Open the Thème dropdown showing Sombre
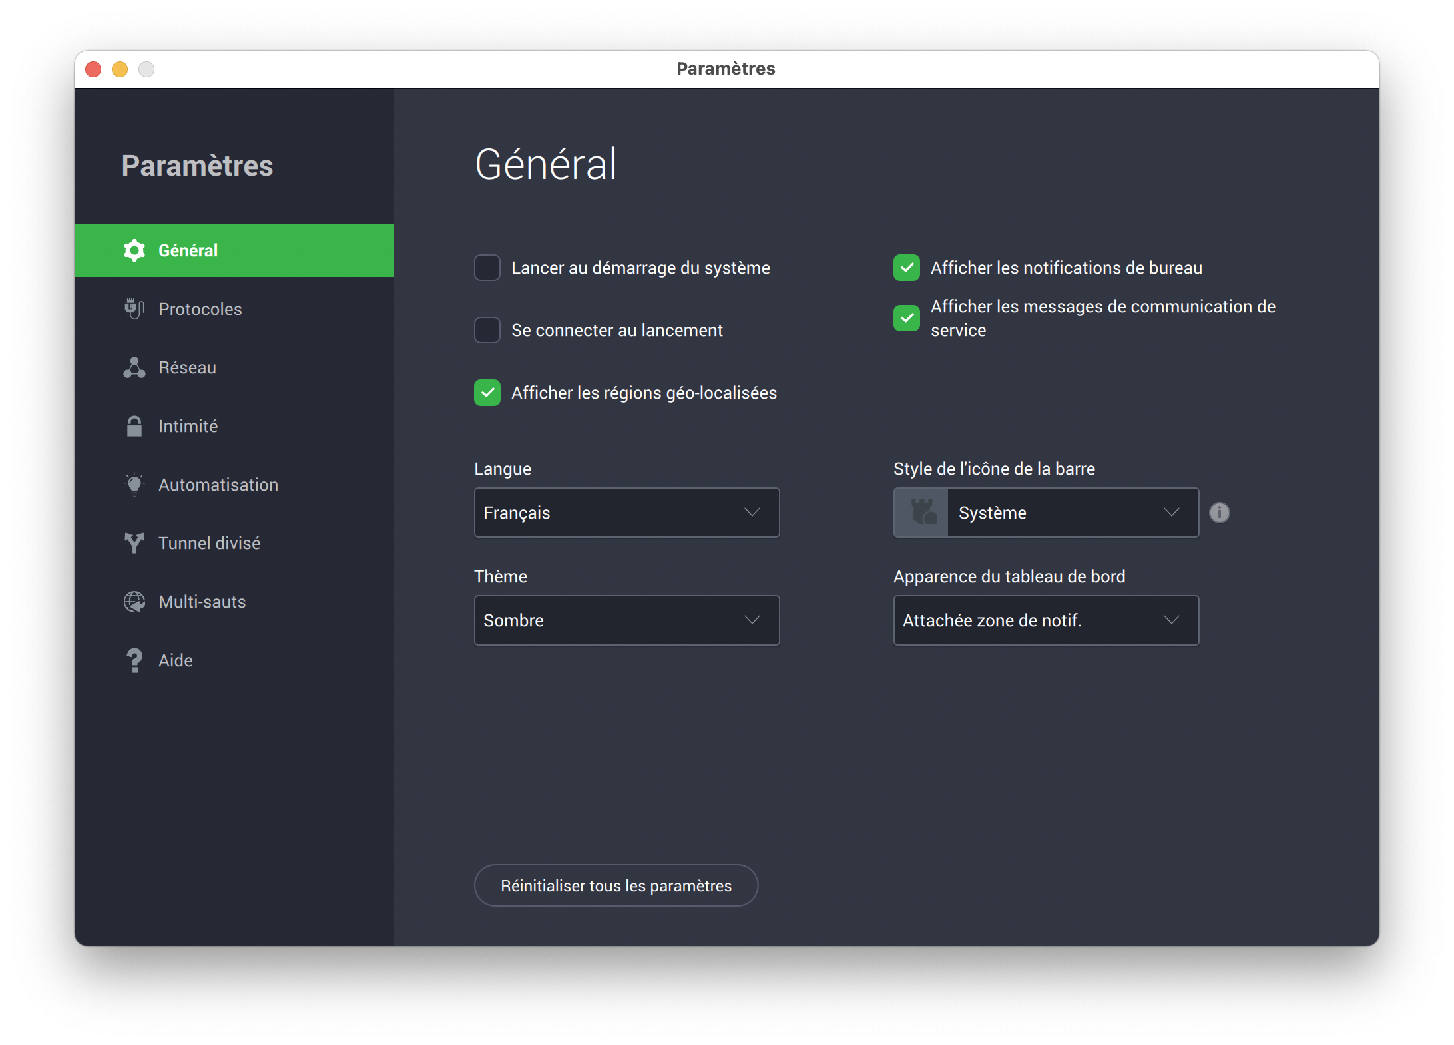Image resolution: width=1454 pixels, height=1045 pixels. (626, 620)
